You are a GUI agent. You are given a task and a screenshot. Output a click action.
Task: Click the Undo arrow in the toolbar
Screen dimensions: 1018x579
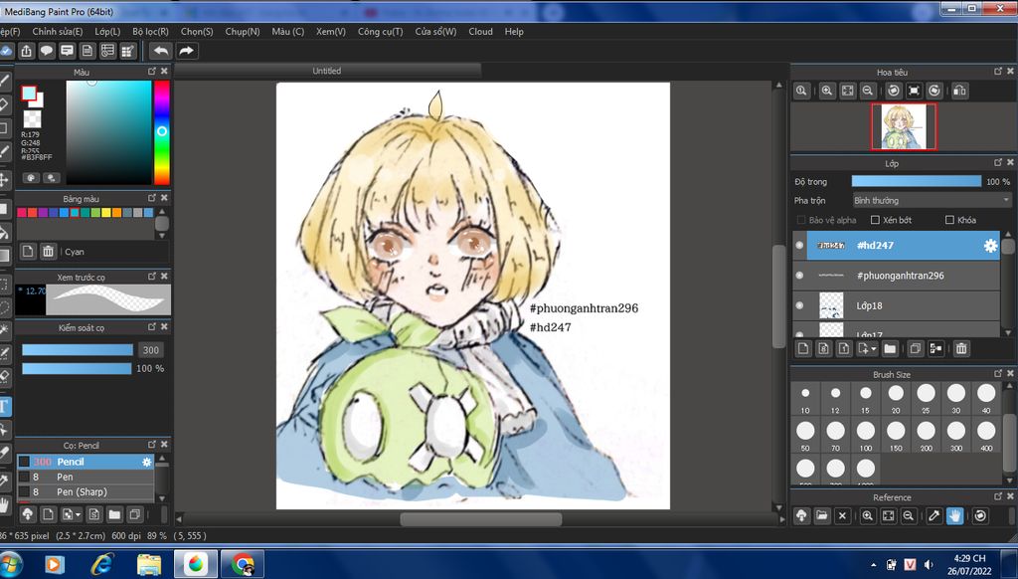[160, 51]
